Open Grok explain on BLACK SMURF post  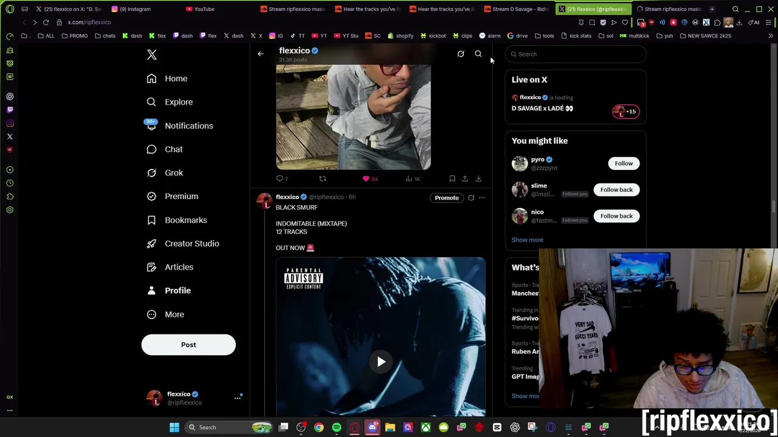click(x=471, y=197)
